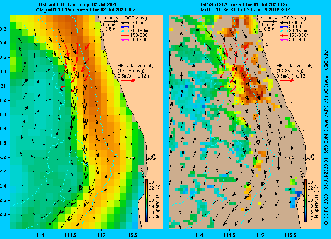Click the 1.4 latitude axis label
This screenshot has height=239, width=331.
pyautogui.click(x=3, y=115)
